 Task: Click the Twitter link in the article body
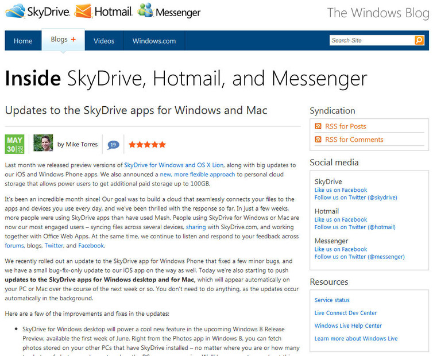click(x=54, y=246)
